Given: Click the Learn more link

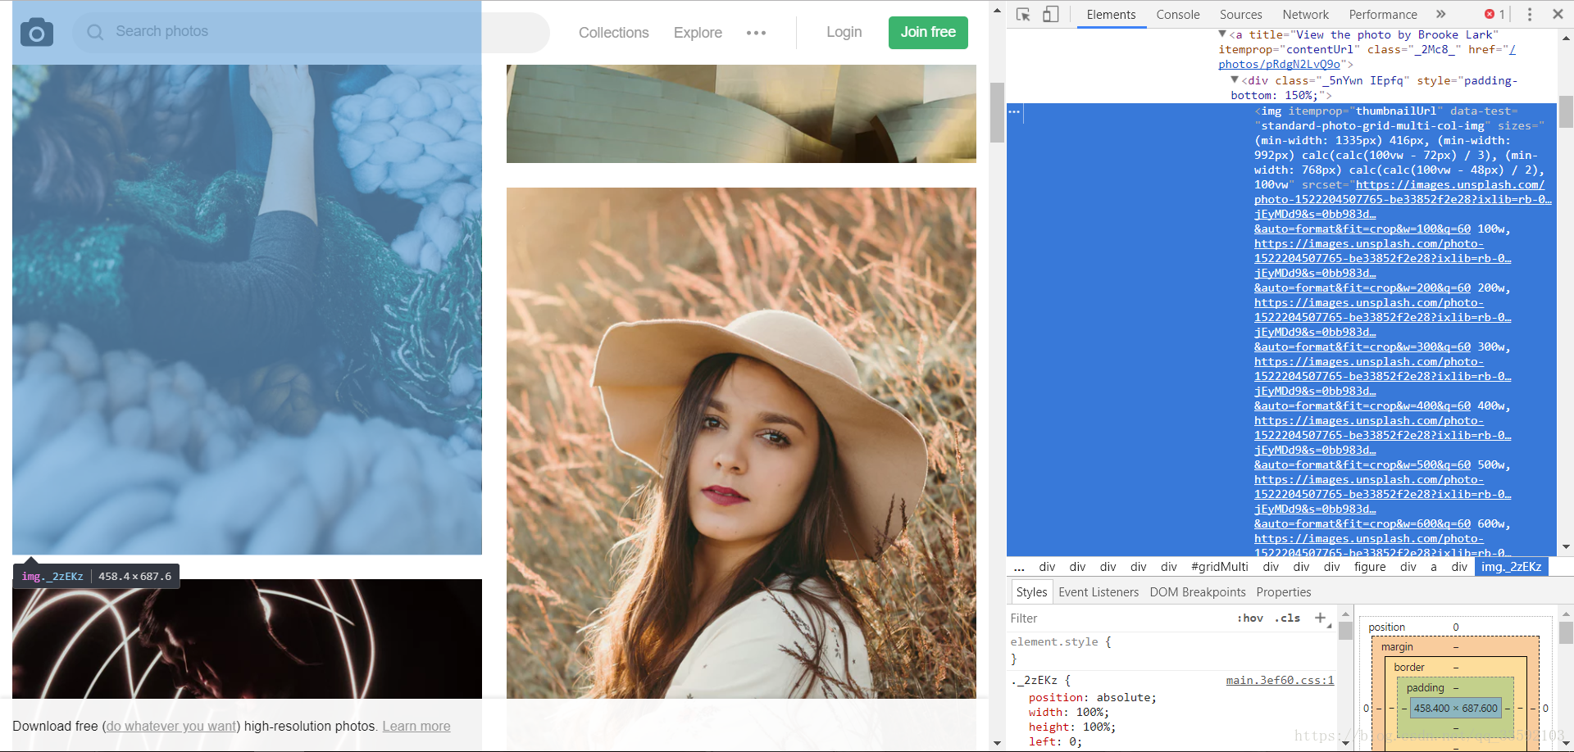Looking at the screenshot, I should pos(416,727).
